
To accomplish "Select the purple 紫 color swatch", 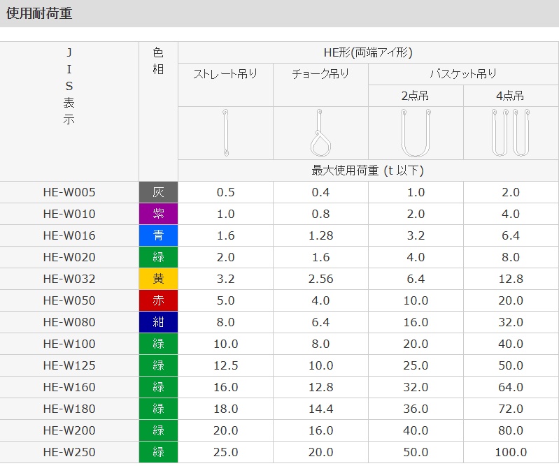I will pyautogui.click(x=159, y=214).
